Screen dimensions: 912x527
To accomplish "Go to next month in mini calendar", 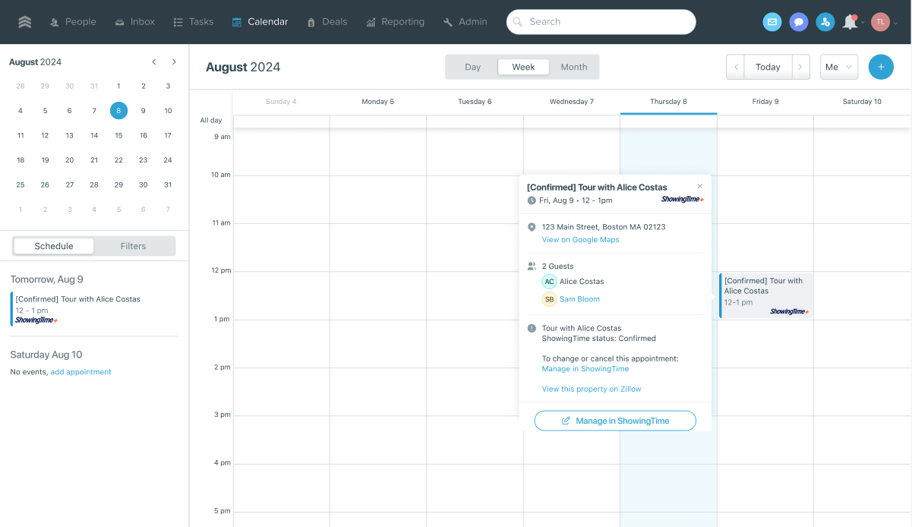I will [174, 62].
